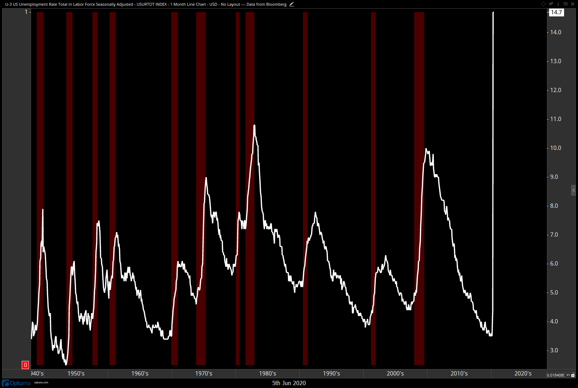The image size is (578, 388).
Task: Select the 1970's decade on time axis
Action: coord(204,373)
